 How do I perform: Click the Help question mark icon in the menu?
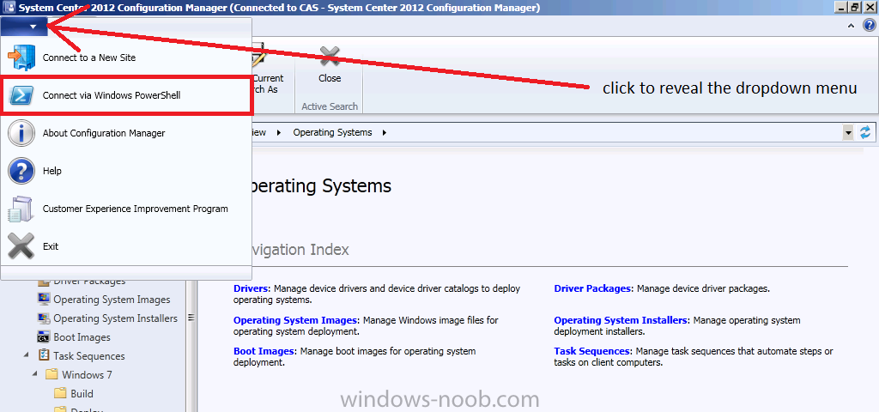[x=21, y=171]
